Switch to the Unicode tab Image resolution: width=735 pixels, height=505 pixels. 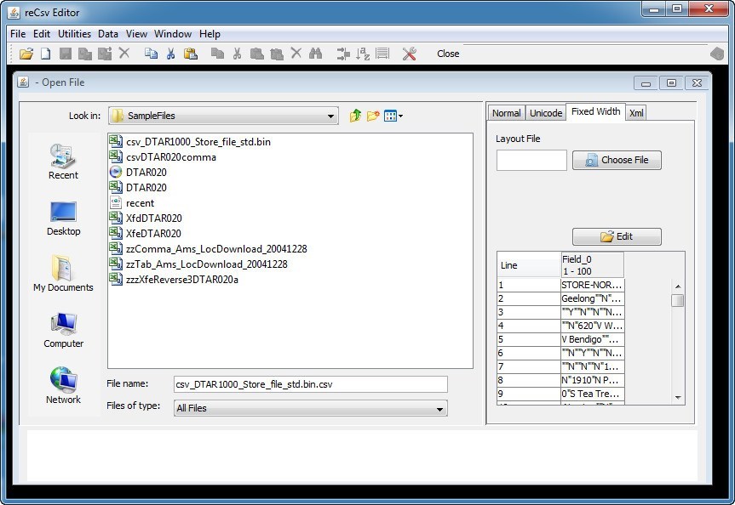pos(546,113)
